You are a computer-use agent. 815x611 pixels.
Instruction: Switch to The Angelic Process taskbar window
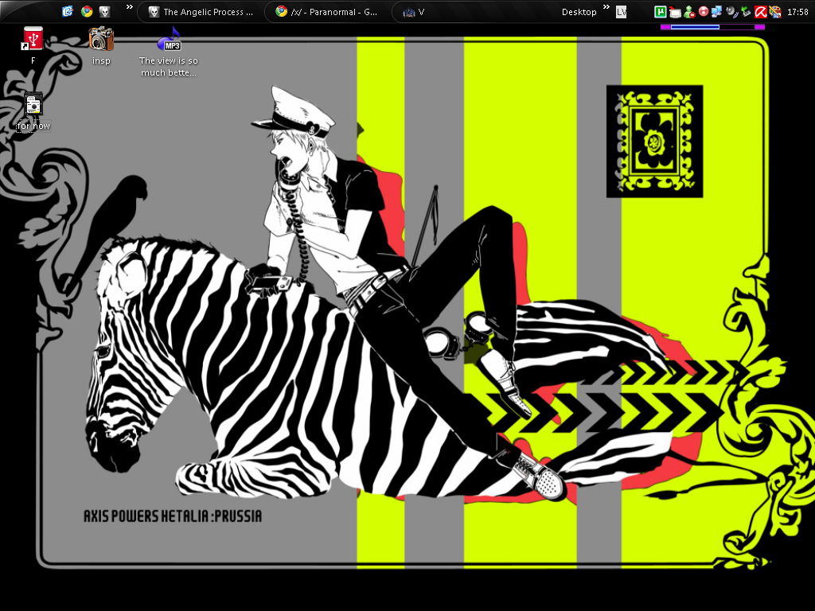click(x=201, y=11)
